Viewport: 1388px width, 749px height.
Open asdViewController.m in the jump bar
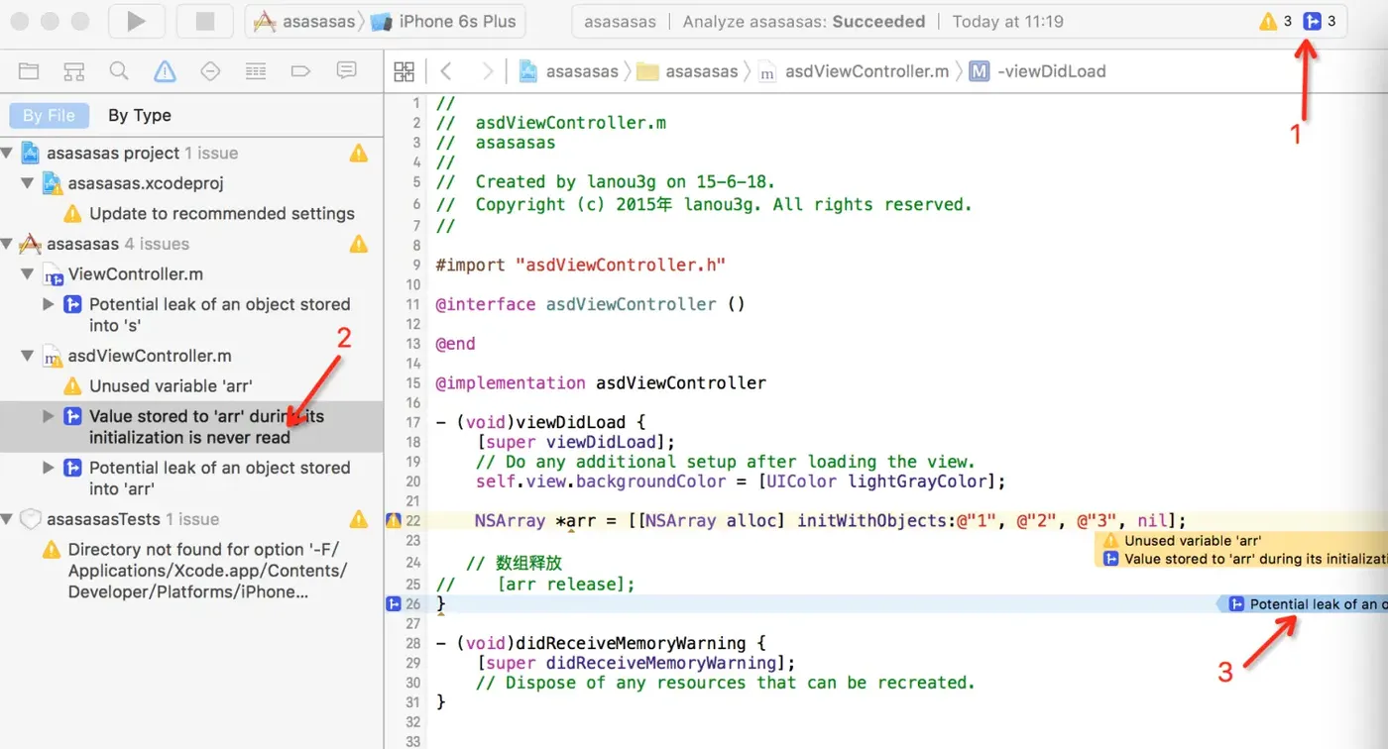coord(854,71)
